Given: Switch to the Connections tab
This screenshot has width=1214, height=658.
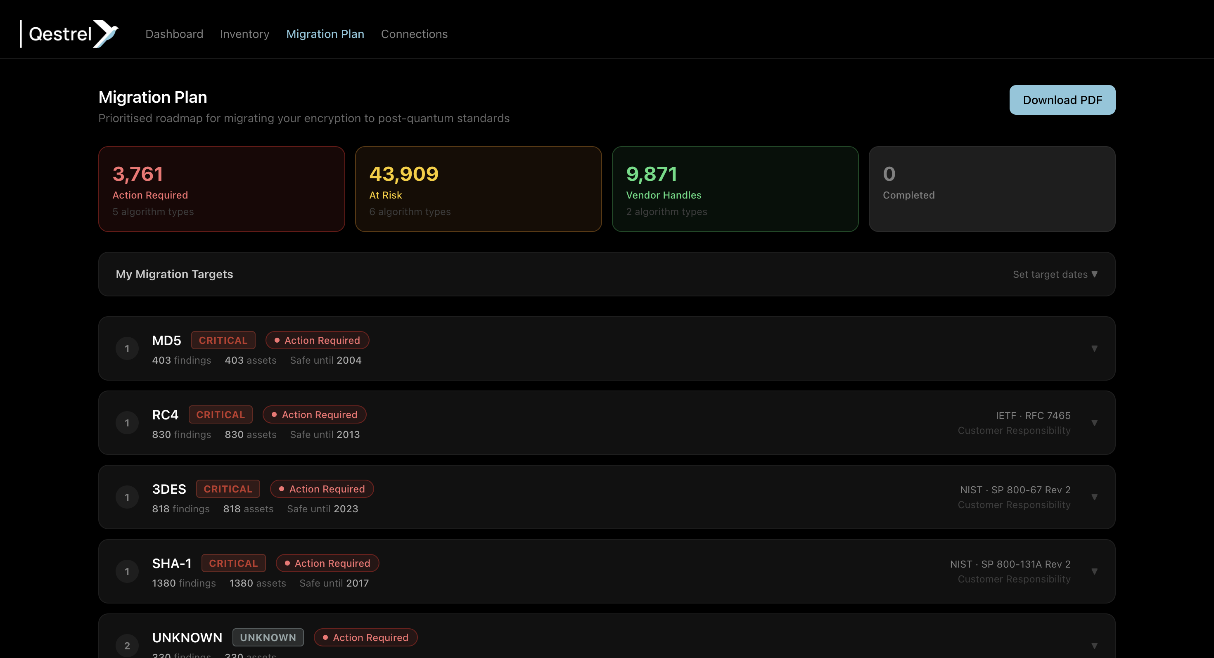Looking at the screenshot, I should [x=414, y=34].
